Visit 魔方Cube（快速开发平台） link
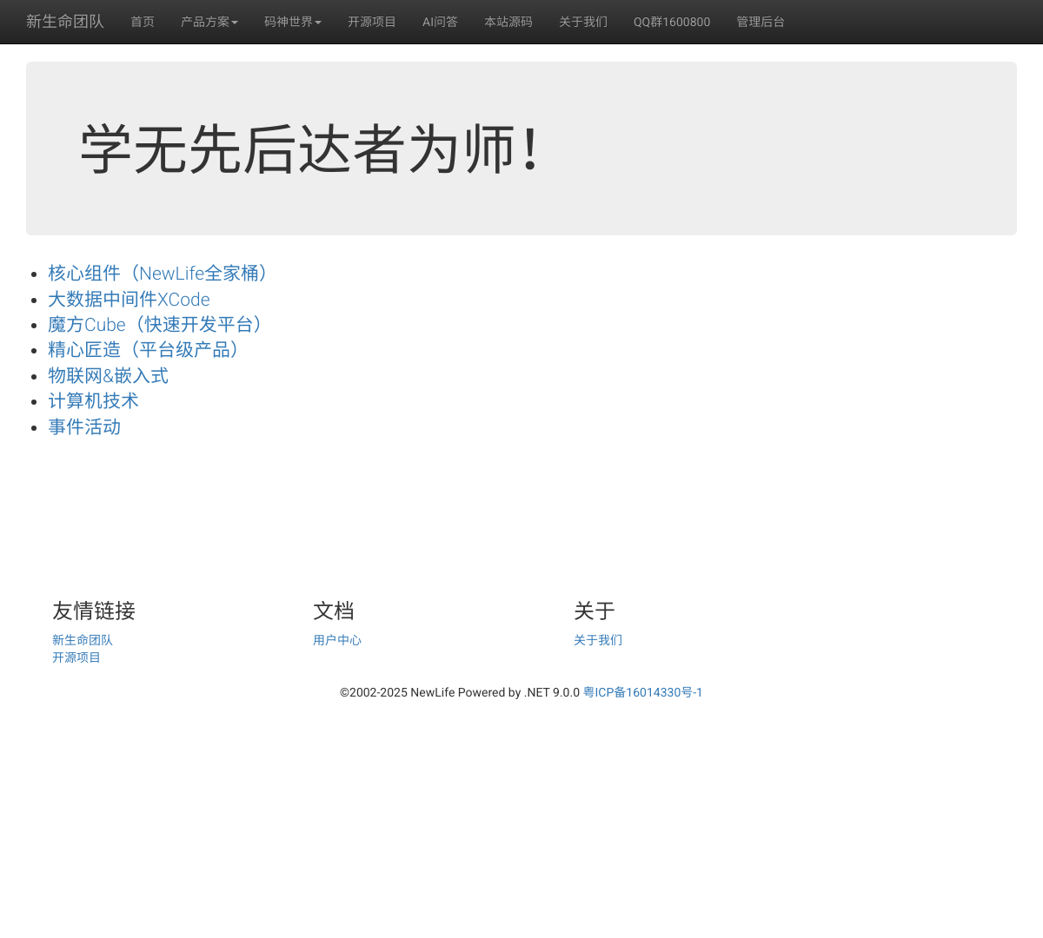 point(158,325)
